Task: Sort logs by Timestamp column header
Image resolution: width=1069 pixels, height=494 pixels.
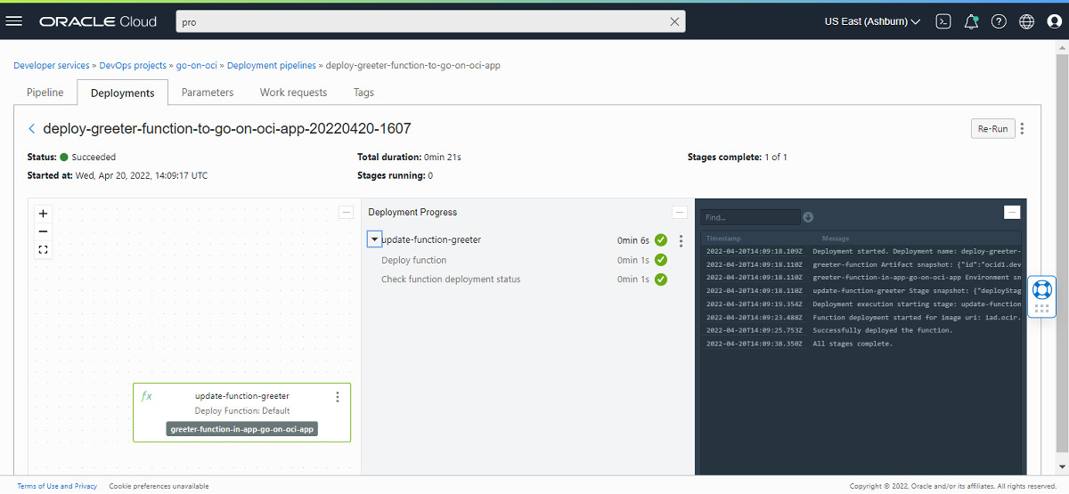Action: [723, 239]
